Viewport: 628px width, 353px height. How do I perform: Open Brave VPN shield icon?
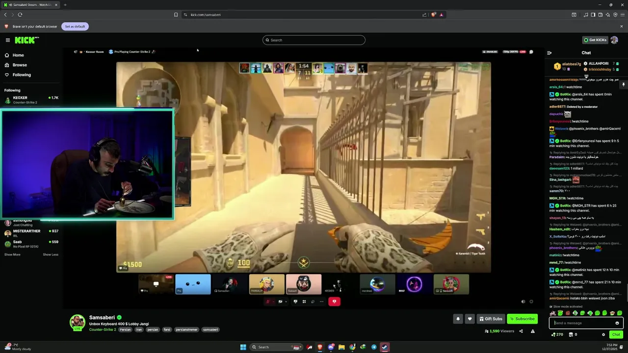[615, 15]
